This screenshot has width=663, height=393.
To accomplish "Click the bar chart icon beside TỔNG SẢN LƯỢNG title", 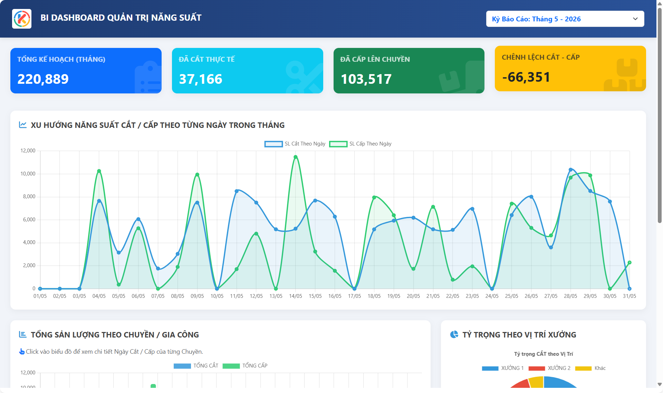I will click(x=23, y=334).
